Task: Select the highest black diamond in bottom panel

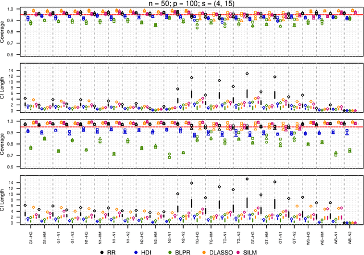Action: (x=247, y=179)
